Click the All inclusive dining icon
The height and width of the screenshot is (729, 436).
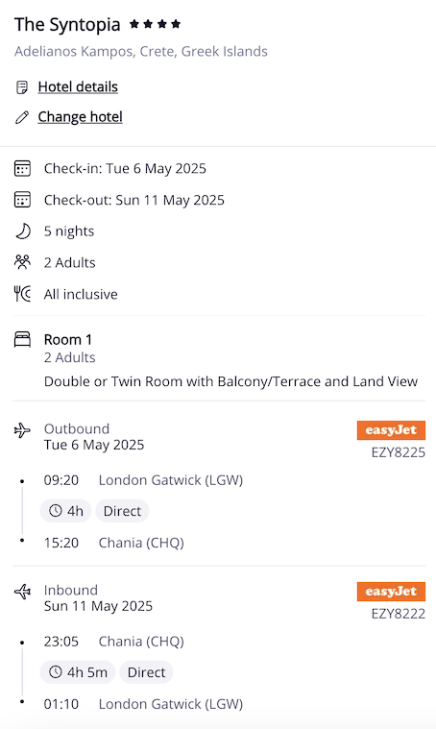click(22, 294)
